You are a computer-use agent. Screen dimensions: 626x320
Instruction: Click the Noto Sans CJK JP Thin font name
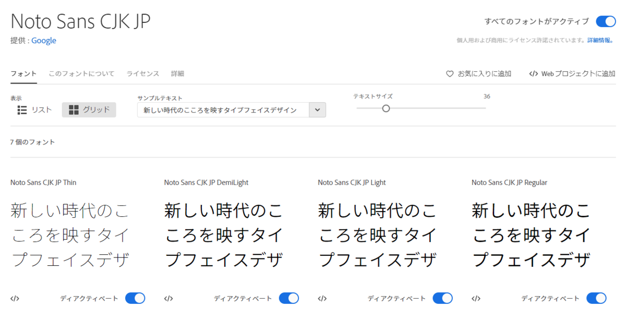[43, 182]
